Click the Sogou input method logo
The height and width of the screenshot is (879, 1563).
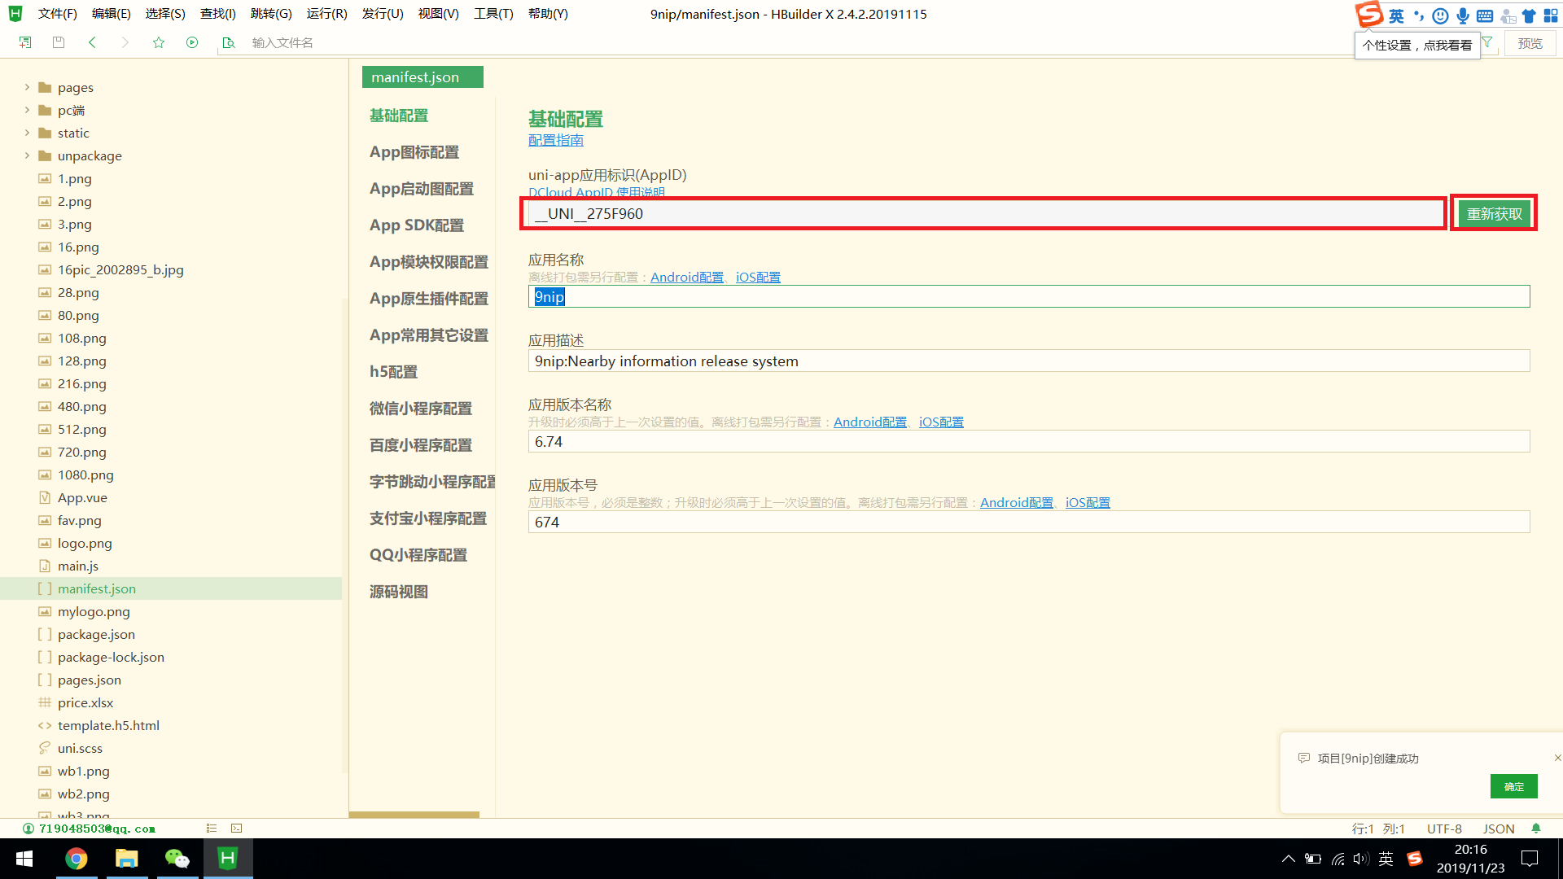pos(1368,14)
